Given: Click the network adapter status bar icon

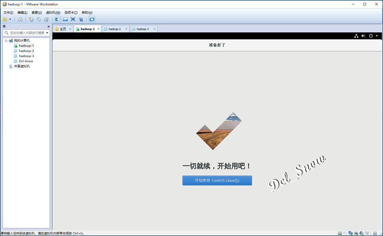Looking at the screenshot, I should click(x=350, y=233).
